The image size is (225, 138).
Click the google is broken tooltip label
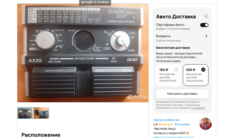pyautogui.click(x=95, y=2)
